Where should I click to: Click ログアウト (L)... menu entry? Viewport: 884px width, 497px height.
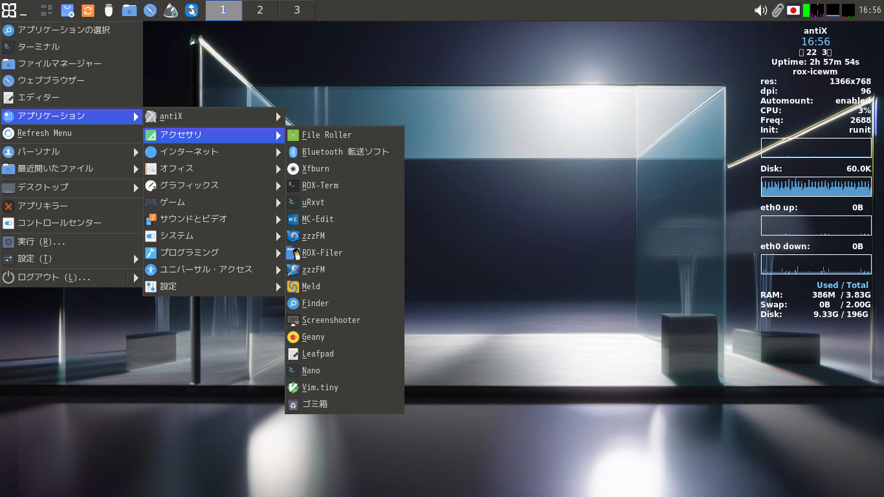click(x=54, y=278)
